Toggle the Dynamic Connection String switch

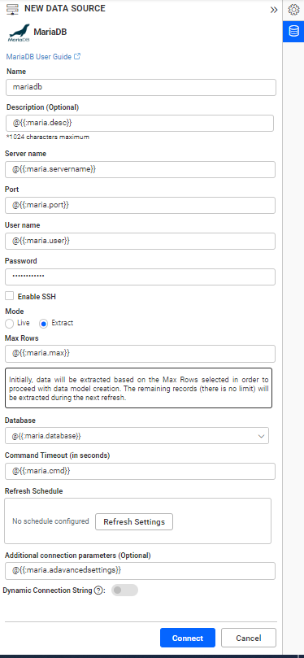click(124, 590)
